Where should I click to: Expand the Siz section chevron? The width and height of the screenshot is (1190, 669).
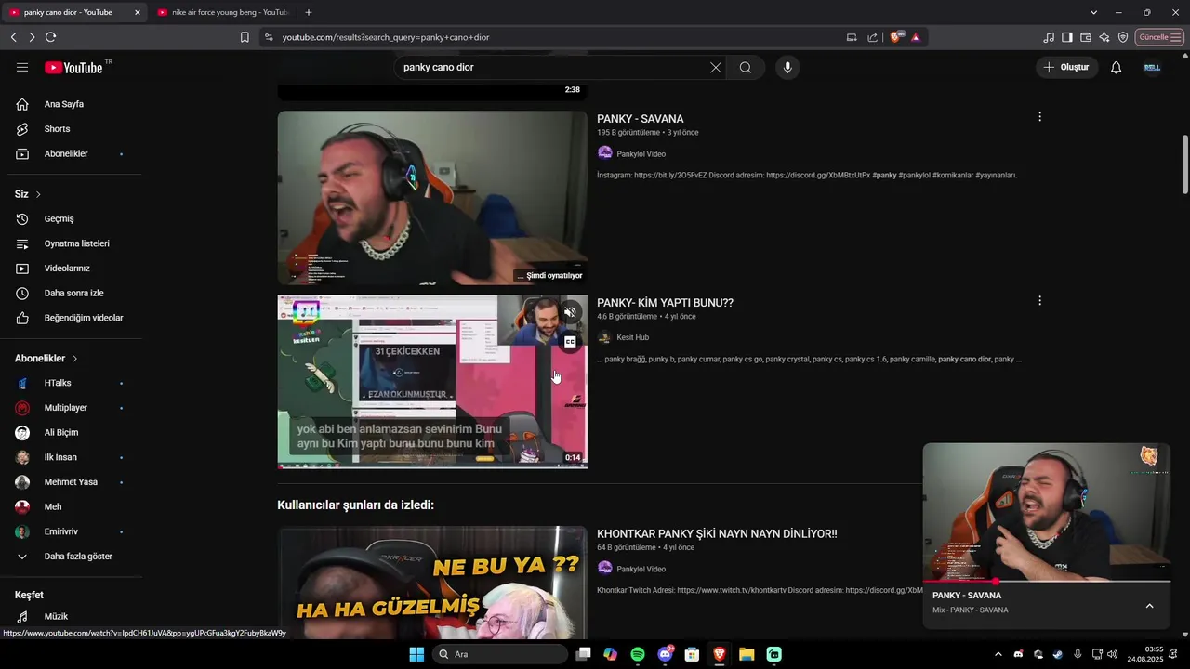point(38,194)
